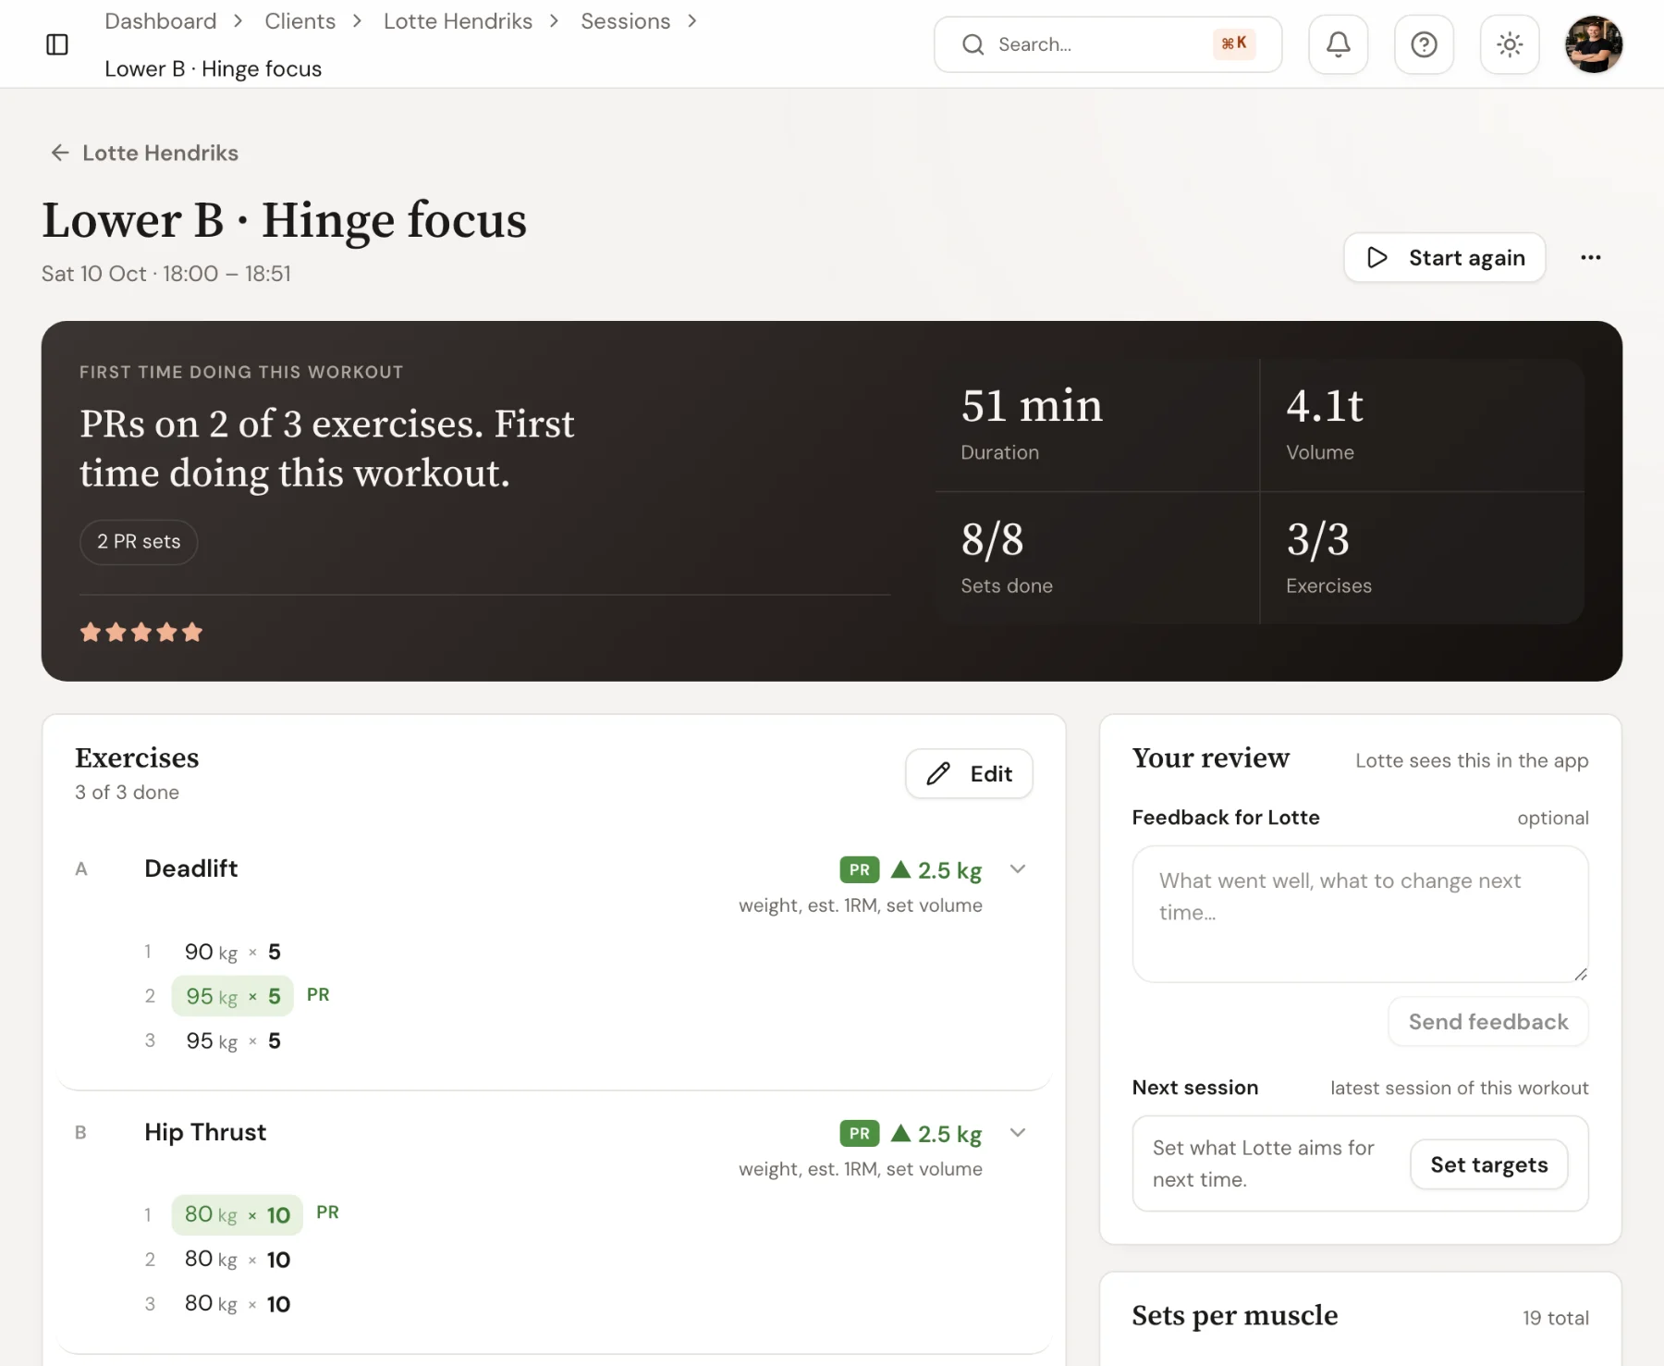Click Deadlift 2.5 kg increase indicator

tap(936, 870)
